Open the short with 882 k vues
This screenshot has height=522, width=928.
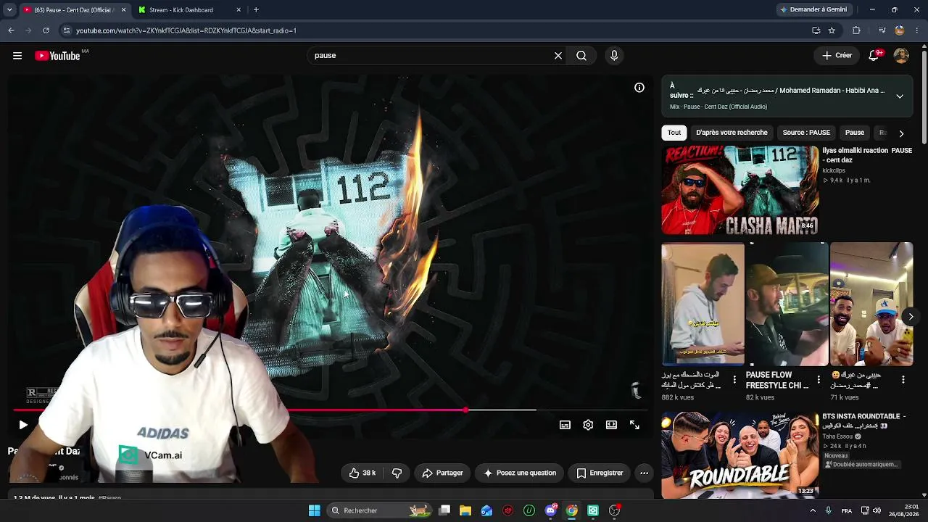click(x=703, y=304)
